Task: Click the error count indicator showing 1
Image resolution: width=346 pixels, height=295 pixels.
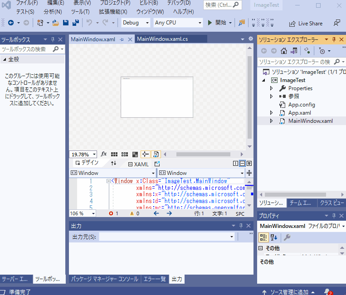Action: click(x=113, y=213)
